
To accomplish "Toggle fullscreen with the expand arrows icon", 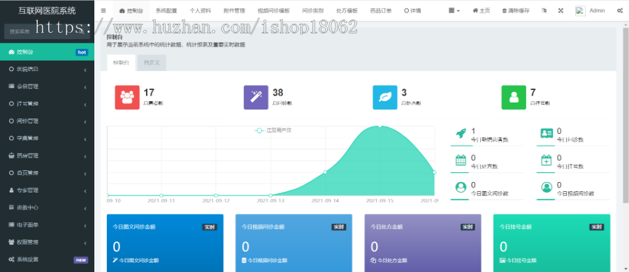I will (561, 11).
